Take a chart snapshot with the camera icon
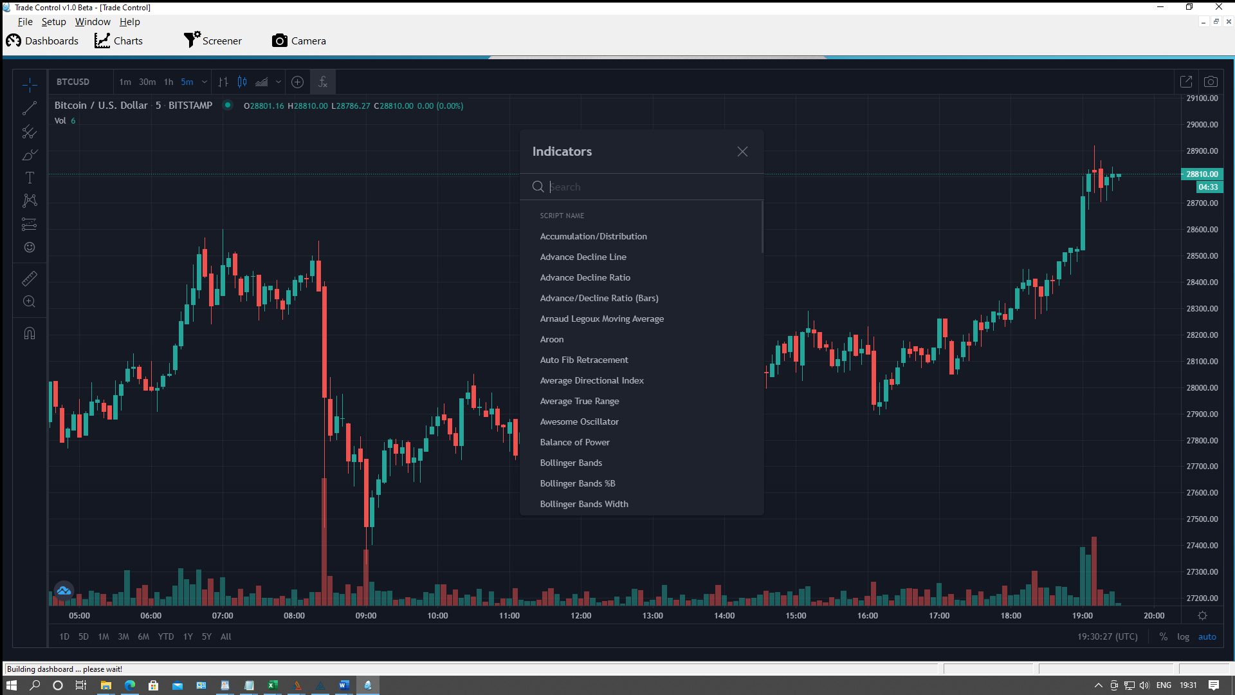 [1211, 82]
